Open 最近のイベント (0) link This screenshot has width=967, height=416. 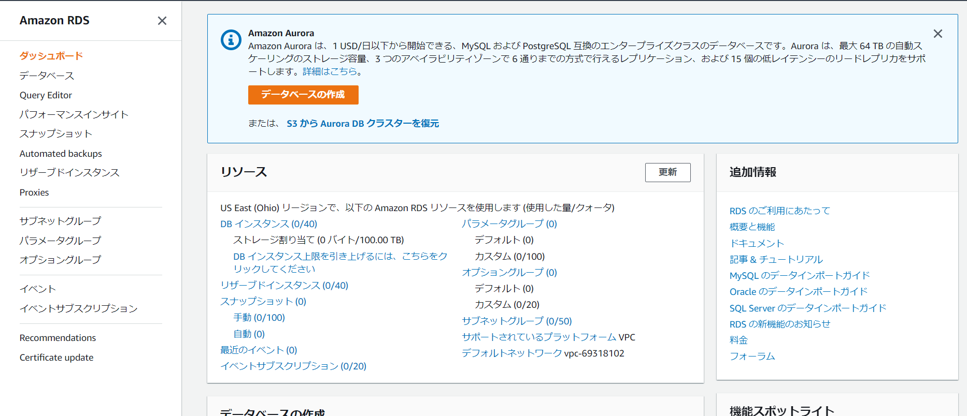pos(259,350)
